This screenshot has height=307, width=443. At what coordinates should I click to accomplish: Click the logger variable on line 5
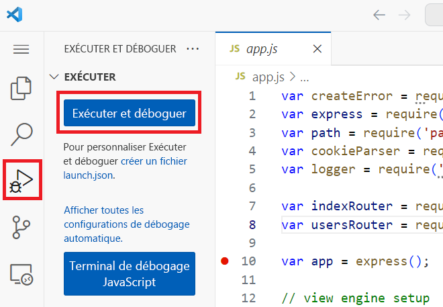click(334, 170)
